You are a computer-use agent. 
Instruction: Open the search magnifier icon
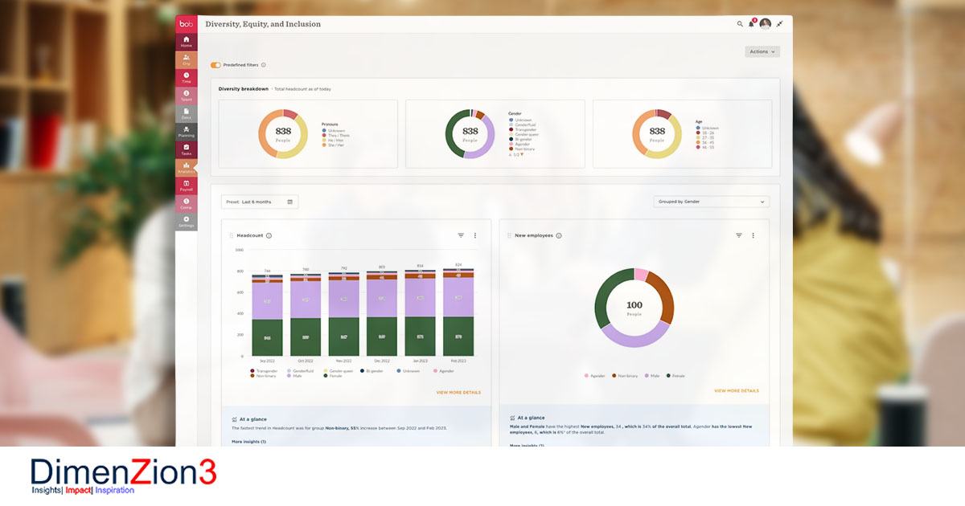coord(740,24)
